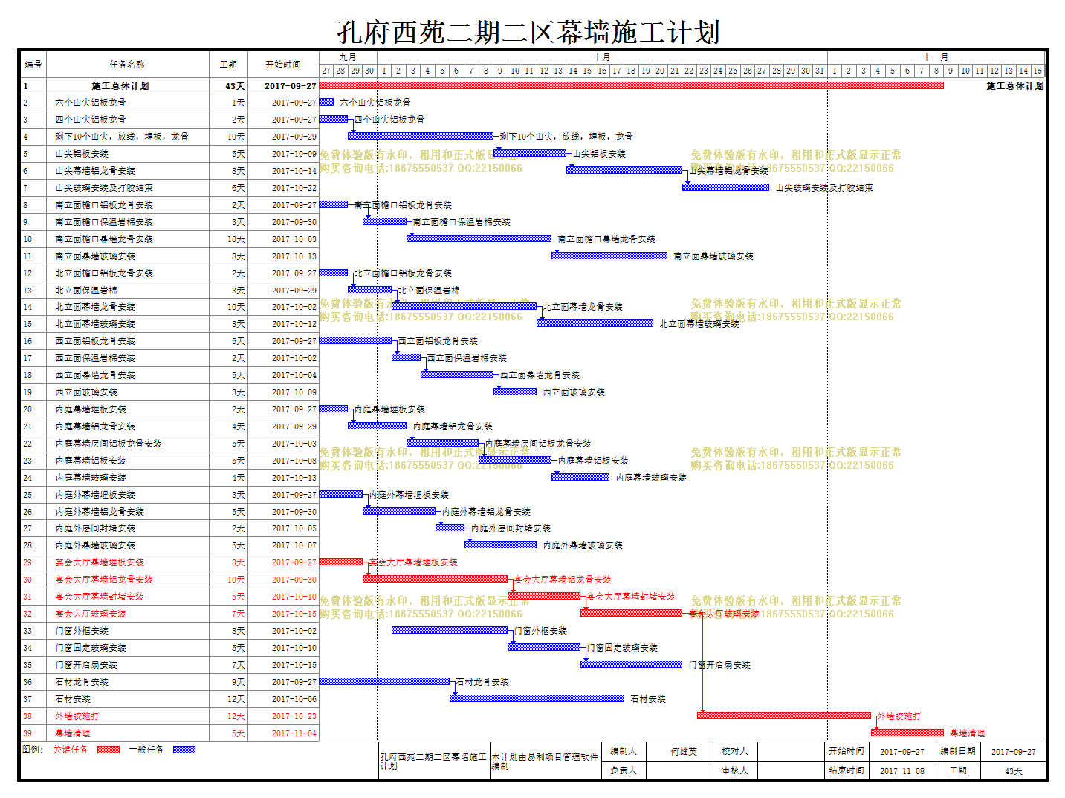This screenshot has width=1065, height=798.
Task: Select the 负责人 label in the footer
Action: click(x=624, y=771)
